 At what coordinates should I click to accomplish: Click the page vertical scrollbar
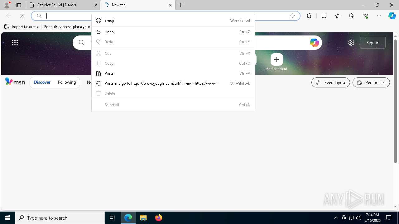(x=395, y=101)
